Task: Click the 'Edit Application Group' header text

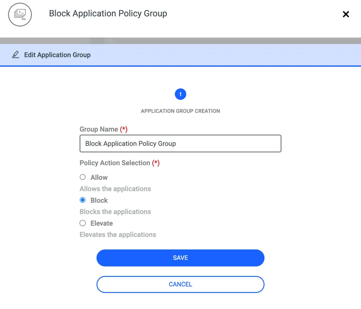Action: [57, 55]
